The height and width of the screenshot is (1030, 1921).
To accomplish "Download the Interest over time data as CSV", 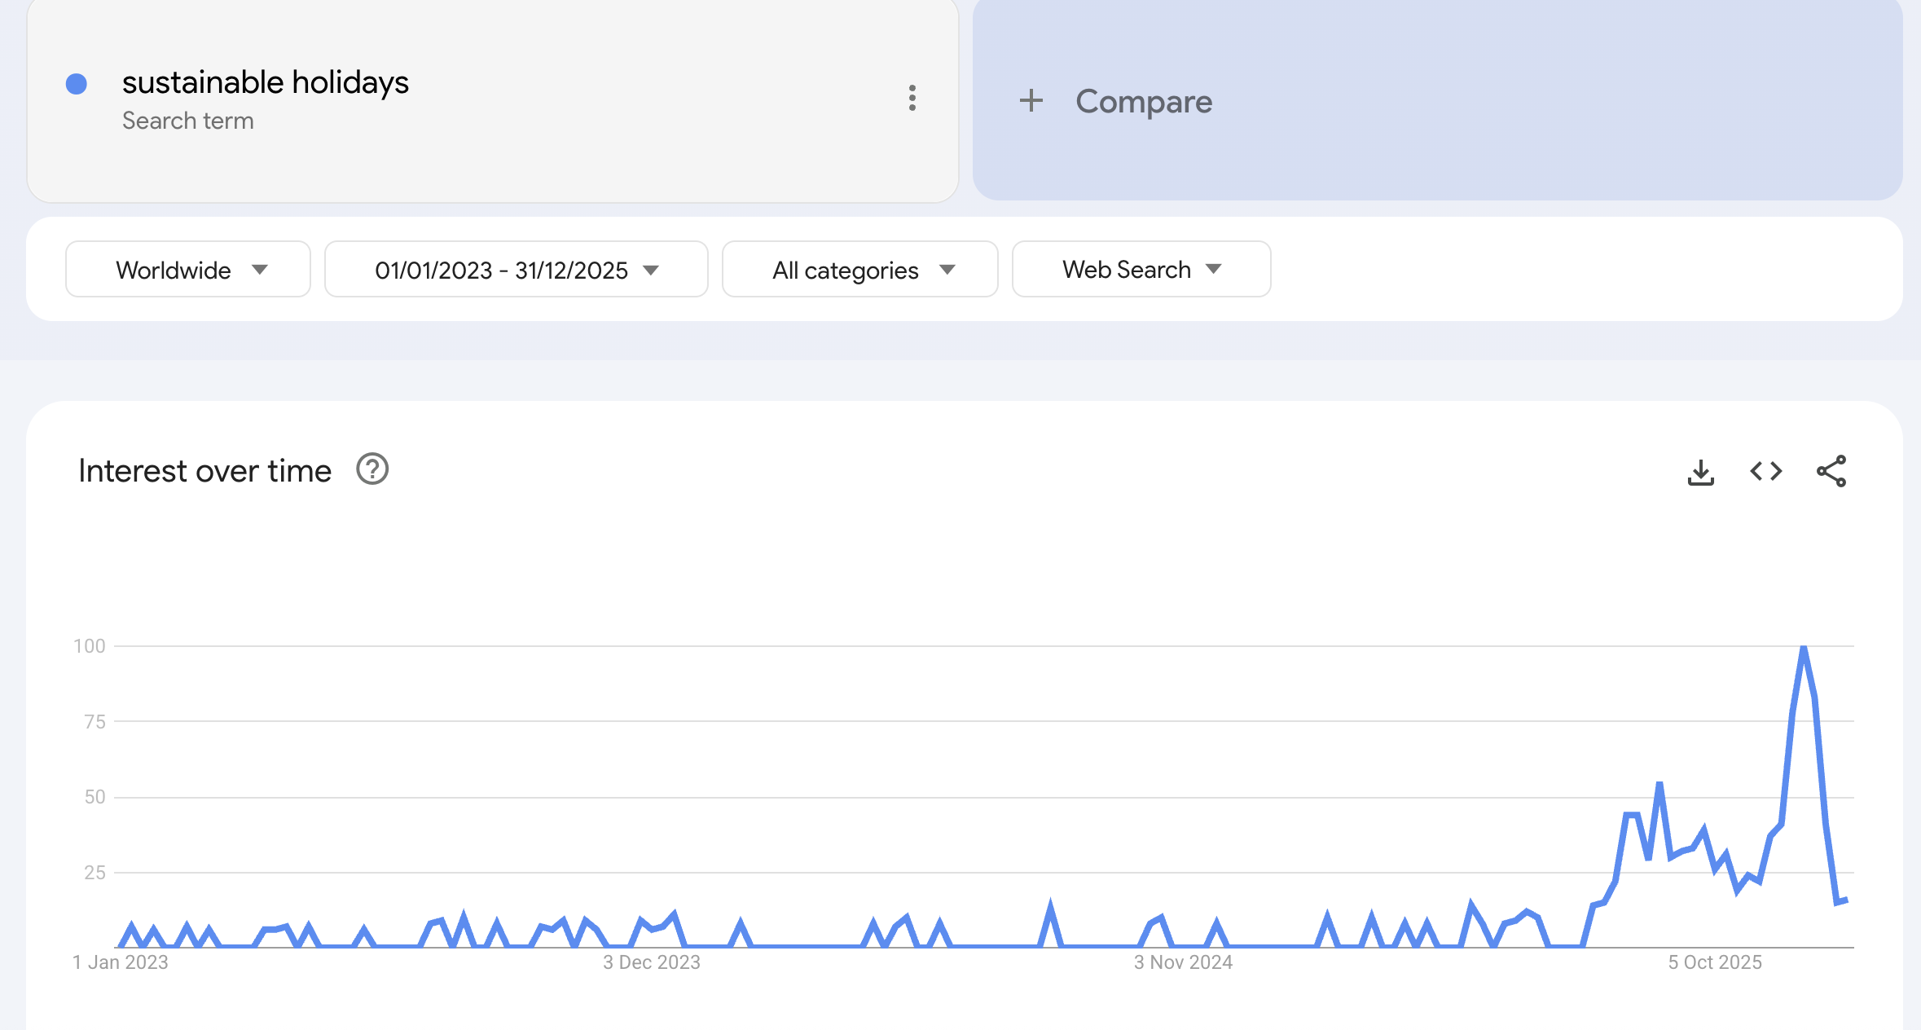I will click(1702, 471).
